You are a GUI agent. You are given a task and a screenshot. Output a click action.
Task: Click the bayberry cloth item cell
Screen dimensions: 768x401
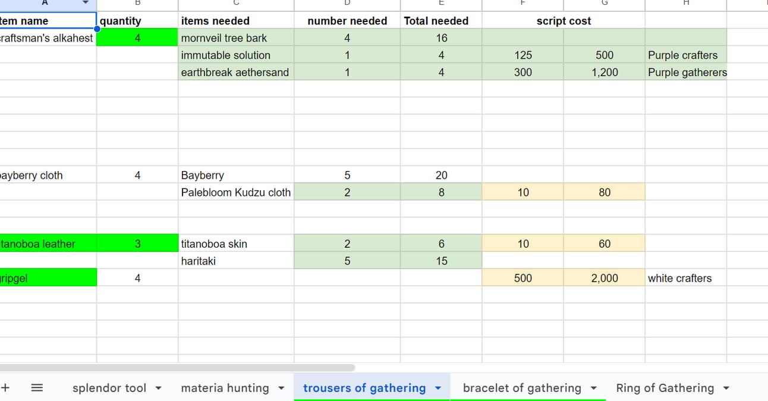tap(48, 175)
